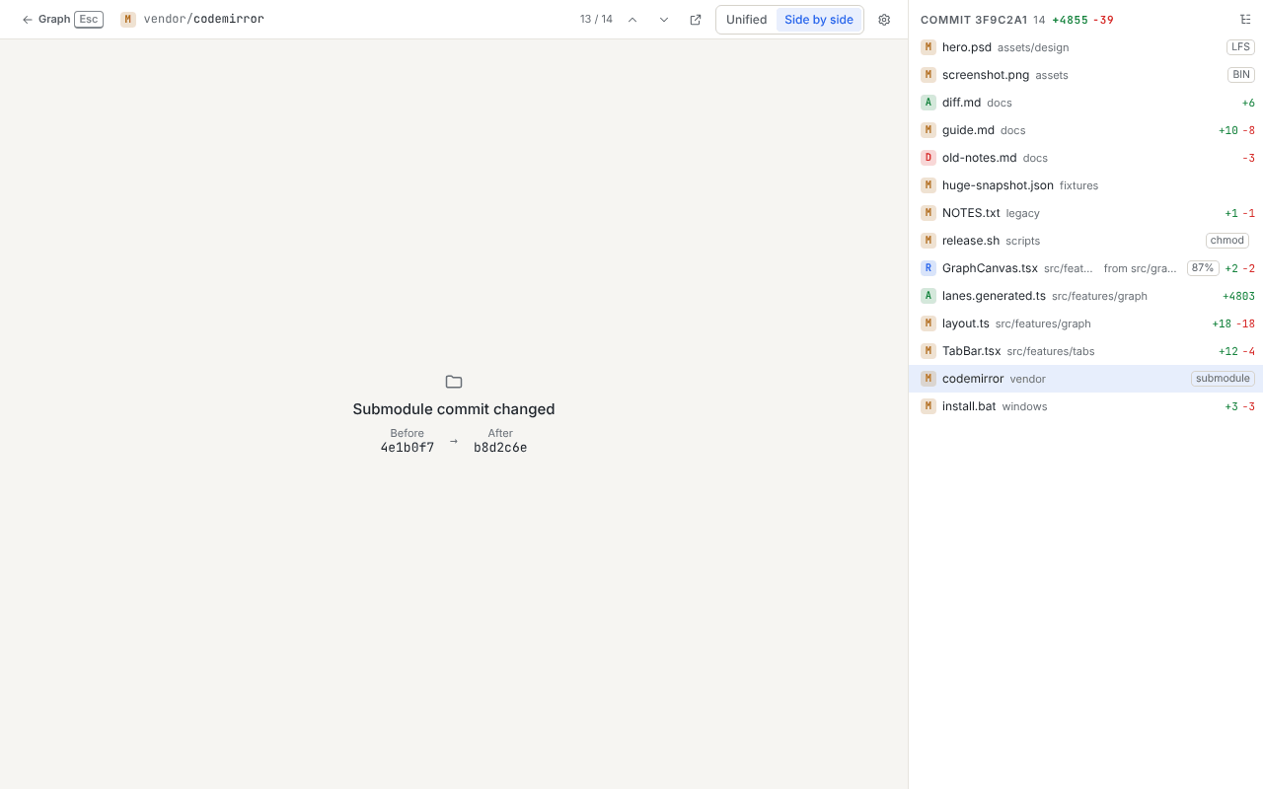This screenshot has height=789, width=1263.
Task: Click COMMIT 3F9C2A1 heading
Action: (974, 20)
